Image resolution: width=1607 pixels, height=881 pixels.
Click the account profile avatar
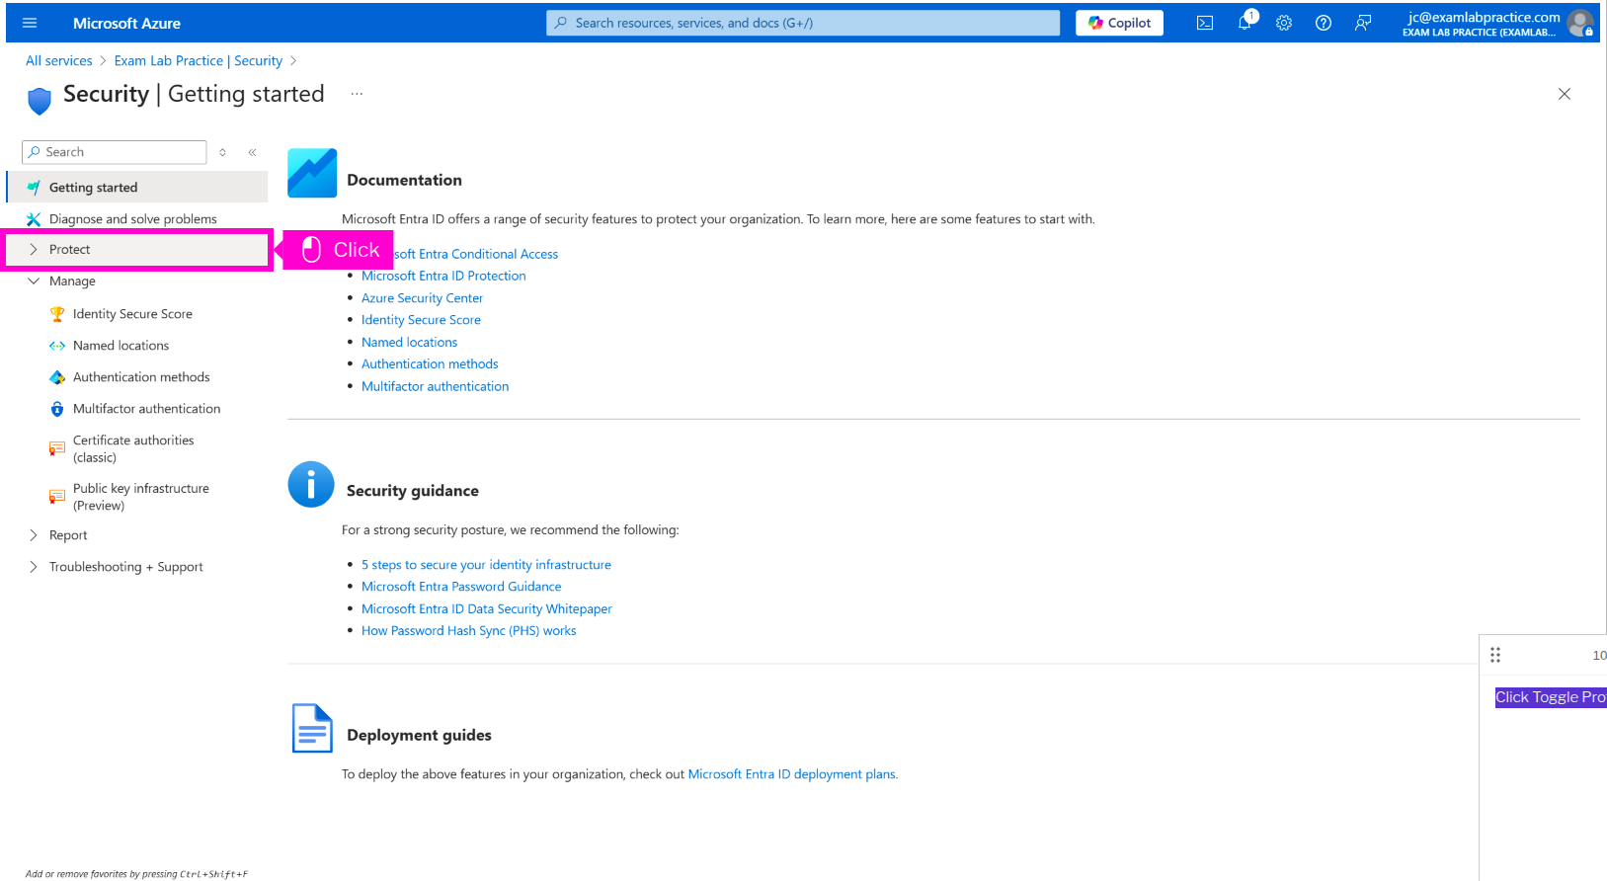click(x=1579, y=23)
